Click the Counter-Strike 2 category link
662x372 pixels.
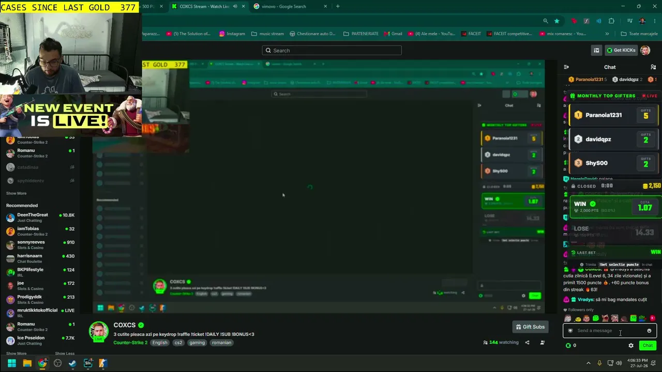[x=130, y=343]
